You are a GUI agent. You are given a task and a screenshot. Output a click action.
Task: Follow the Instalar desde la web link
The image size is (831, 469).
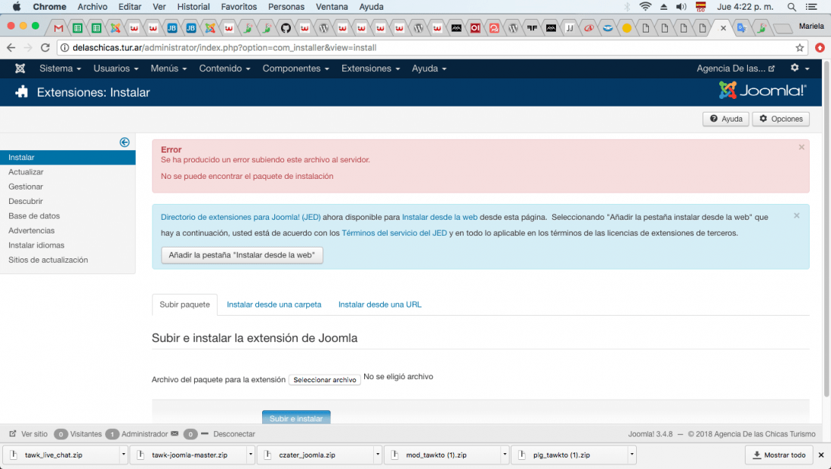point(440,217)
